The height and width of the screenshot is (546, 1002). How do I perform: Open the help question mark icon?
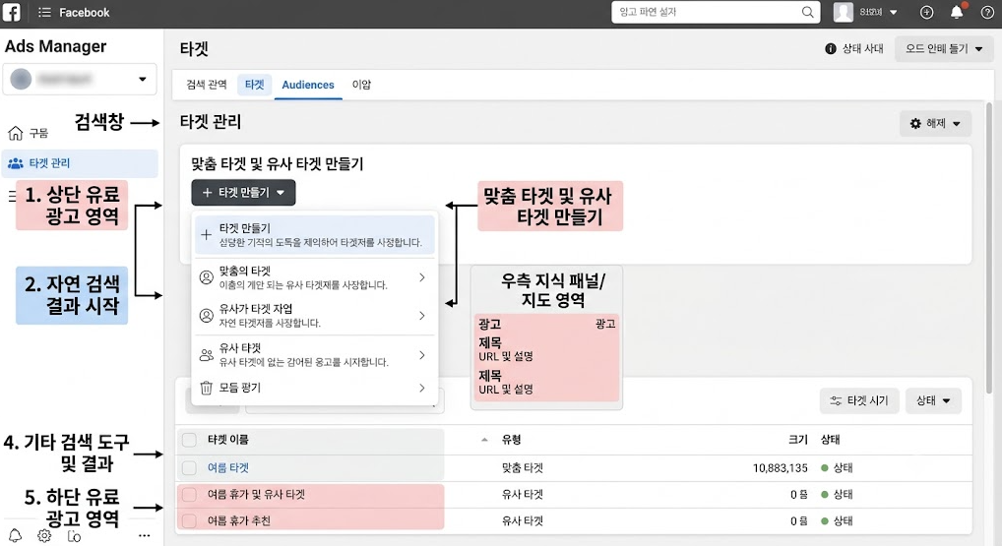click(987, 12)
